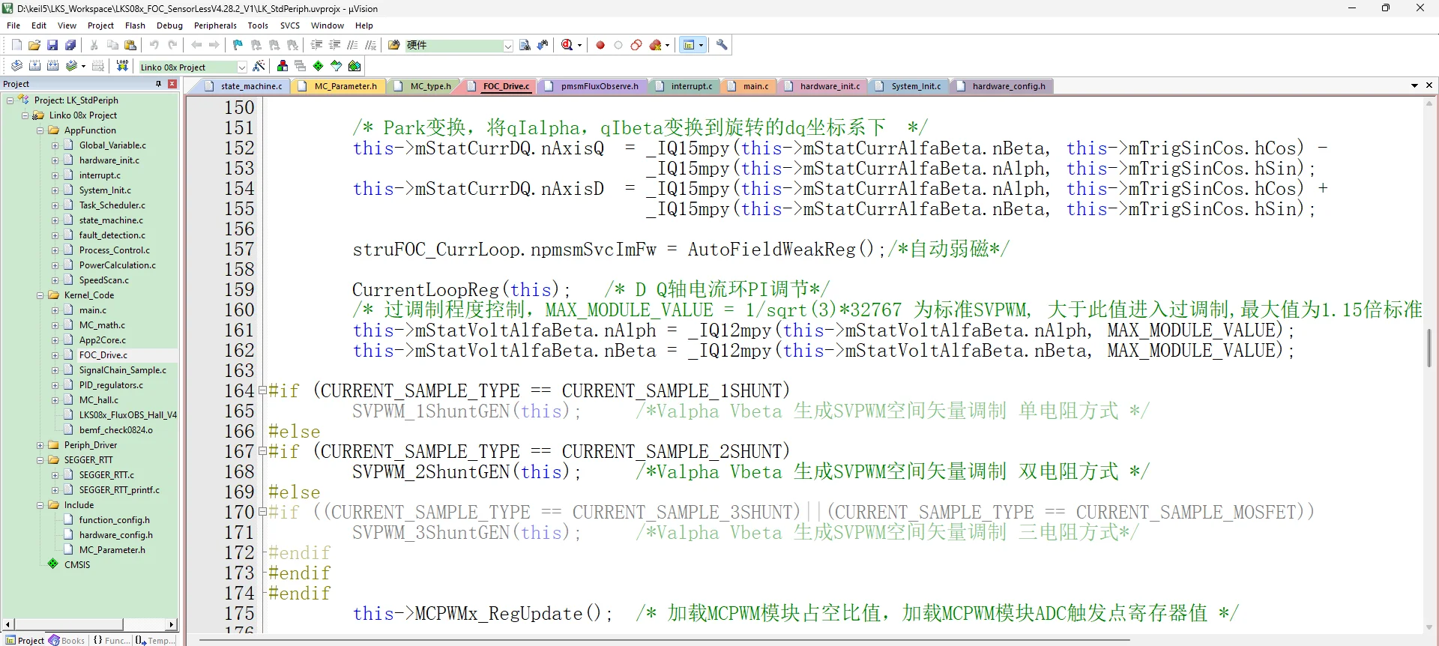This screenshot has width=1439, height=646.
Task: Collapse the AppFunction group
Action: [40, 130]
